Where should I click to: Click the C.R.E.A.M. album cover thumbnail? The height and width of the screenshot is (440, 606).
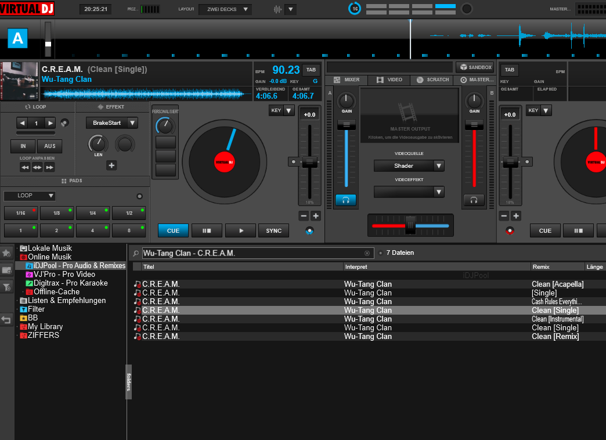pos(19,81)
